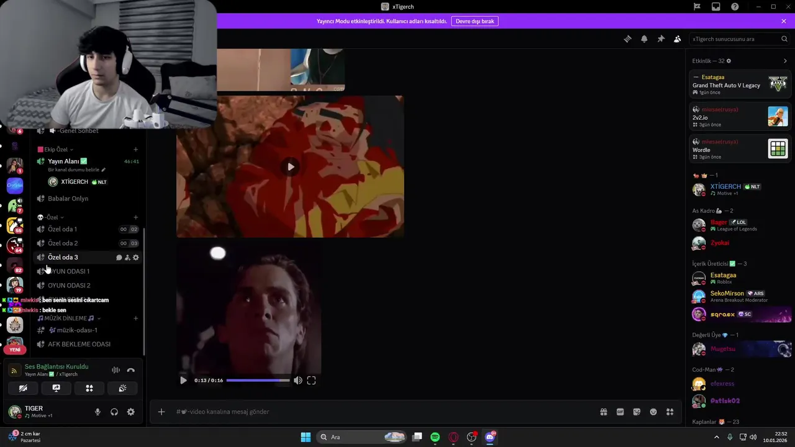Play the video using bottom-left play button

[183, 381]
